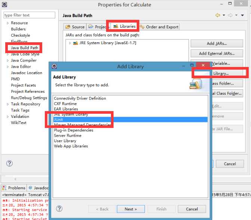Switch to the Libraries tab

(124, 26)
